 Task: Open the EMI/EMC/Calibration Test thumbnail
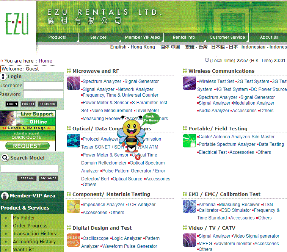189,206
